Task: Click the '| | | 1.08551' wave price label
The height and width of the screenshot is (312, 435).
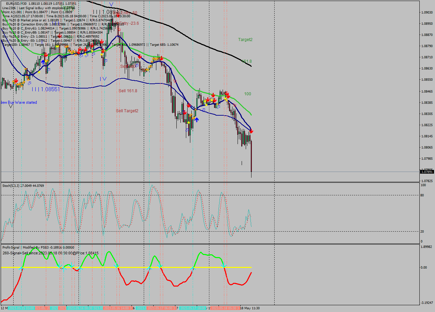Action: (46, 89)
